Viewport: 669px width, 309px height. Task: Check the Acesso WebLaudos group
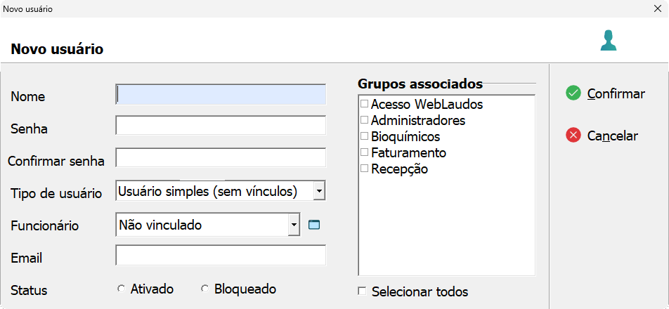click(364, 103)
